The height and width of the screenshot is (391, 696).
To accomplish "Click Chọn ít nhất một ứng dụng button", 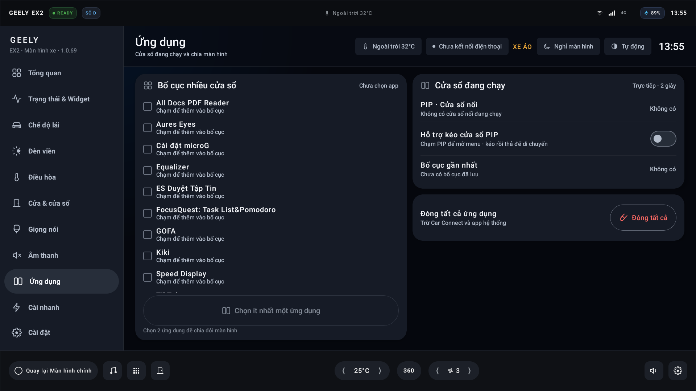I will point(271,311).
